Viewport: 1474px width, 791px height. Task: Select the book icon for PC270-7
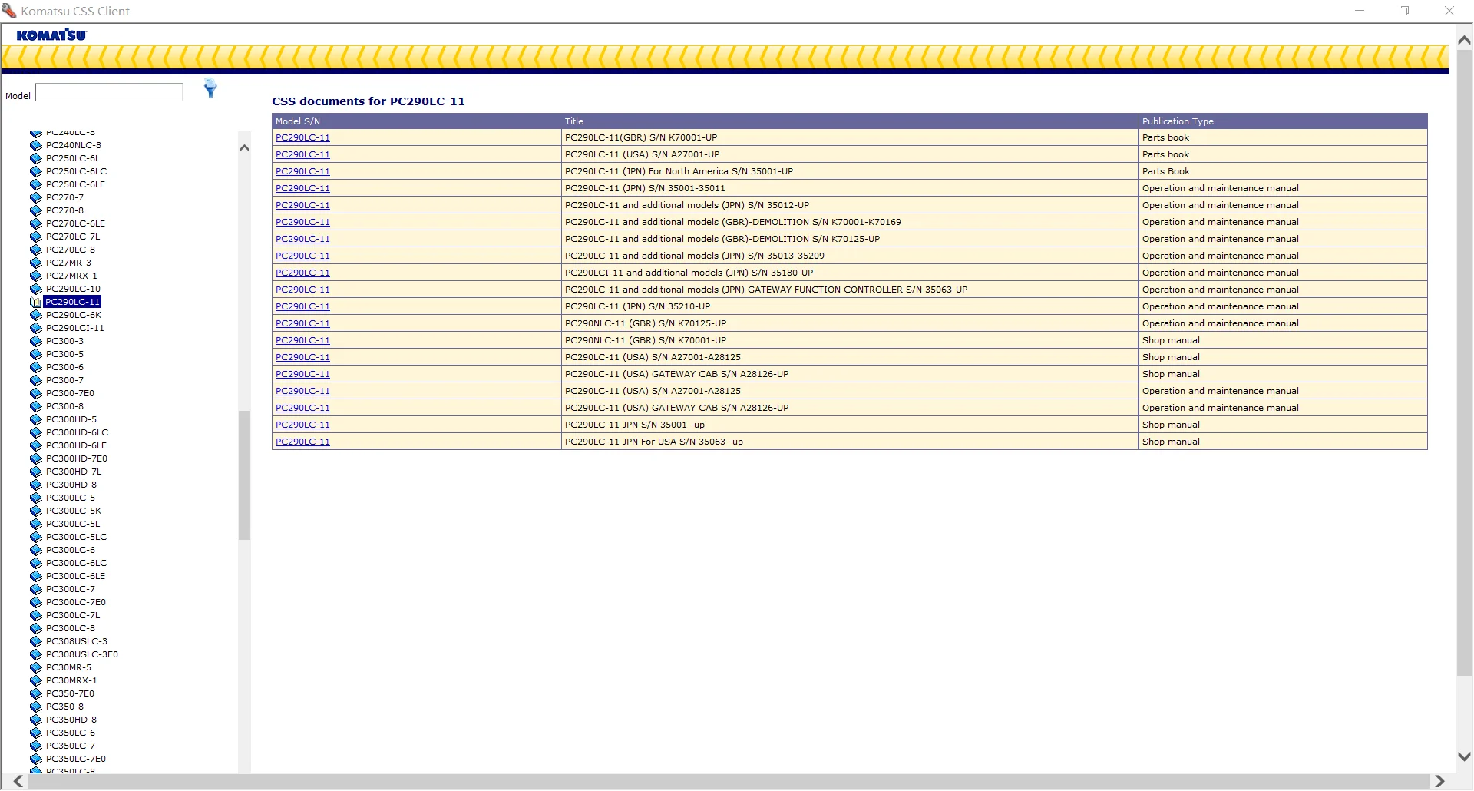click(35, 197)
